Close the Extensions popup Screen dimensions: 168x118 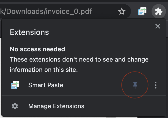(158, 26)
